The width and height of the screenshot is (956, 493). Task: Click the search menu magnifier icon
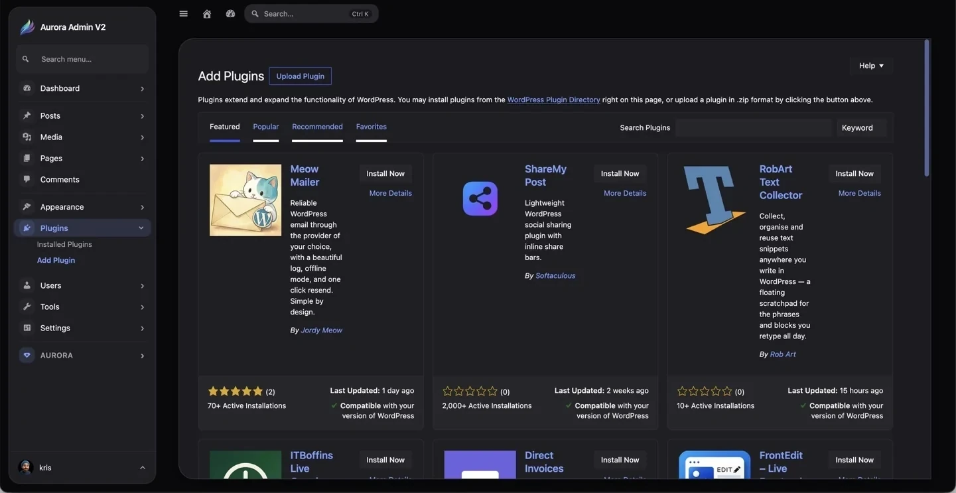coord(25,59)
